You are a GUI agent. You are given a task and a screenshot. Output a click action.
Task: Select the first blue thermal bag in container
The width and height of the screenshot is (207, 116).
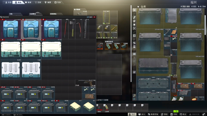coord(11,29)
